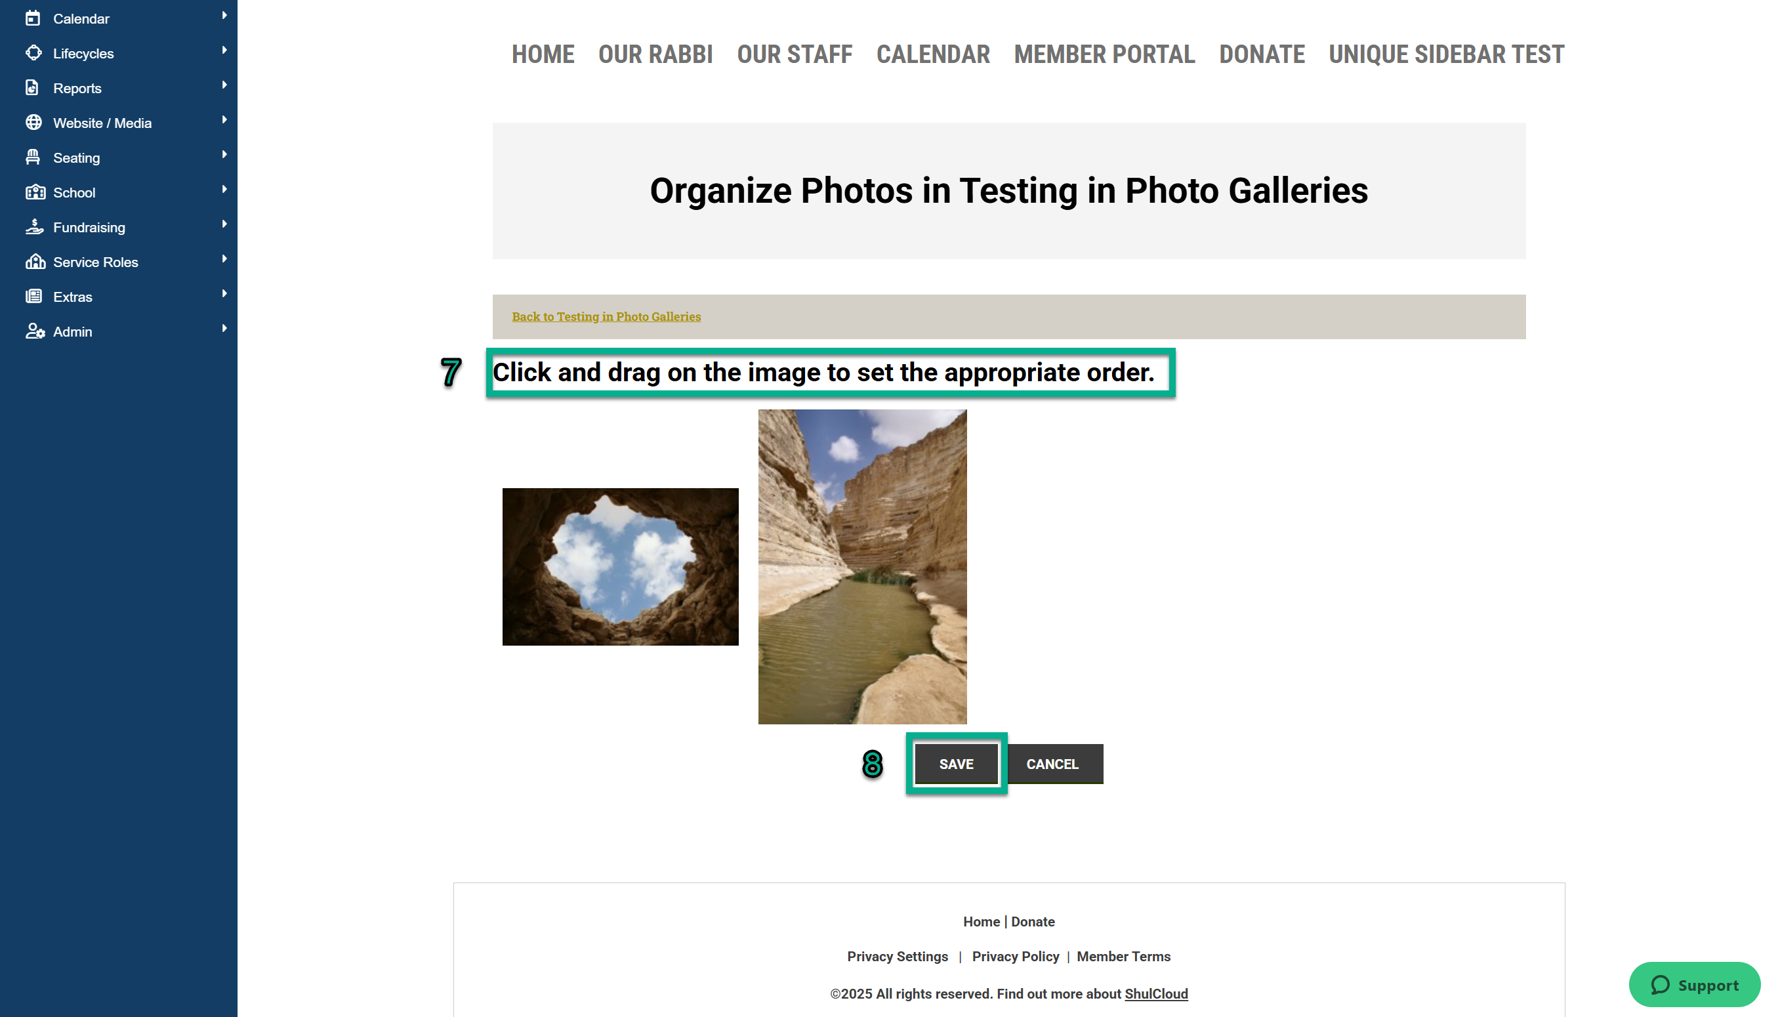Click the Reports document icon

click(x=33, y=88)
